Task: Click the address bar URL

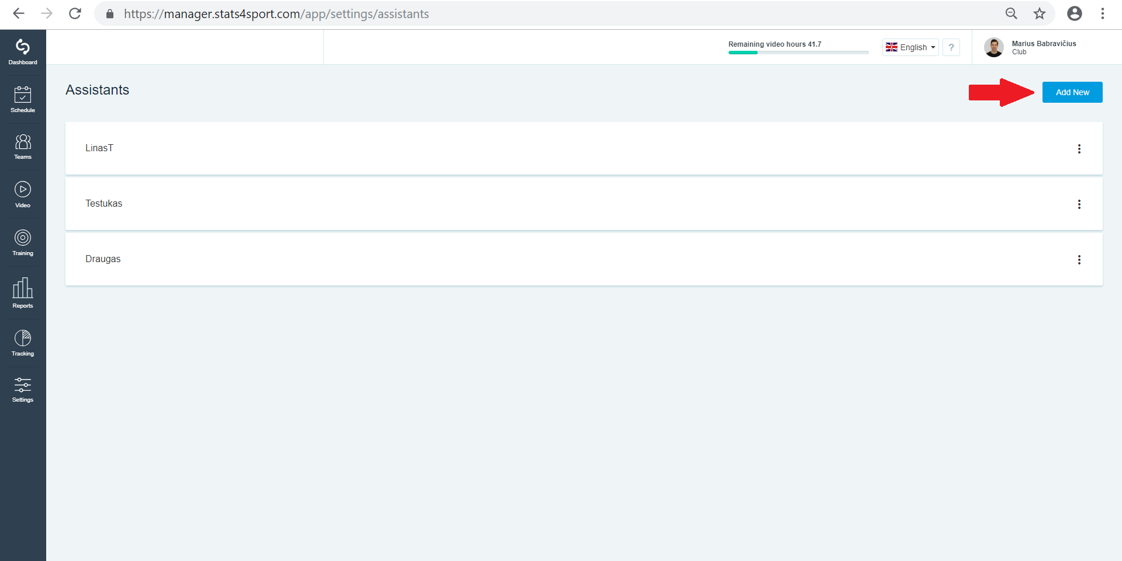Action: (x=277, y=14)
